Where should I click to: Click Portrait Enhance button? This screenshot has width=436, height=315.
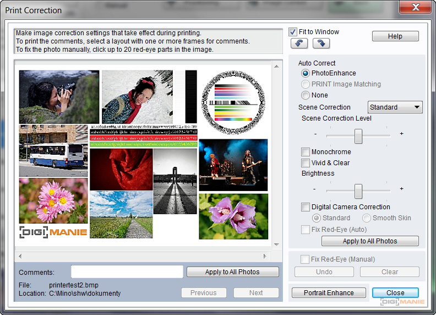pos(329,293)
